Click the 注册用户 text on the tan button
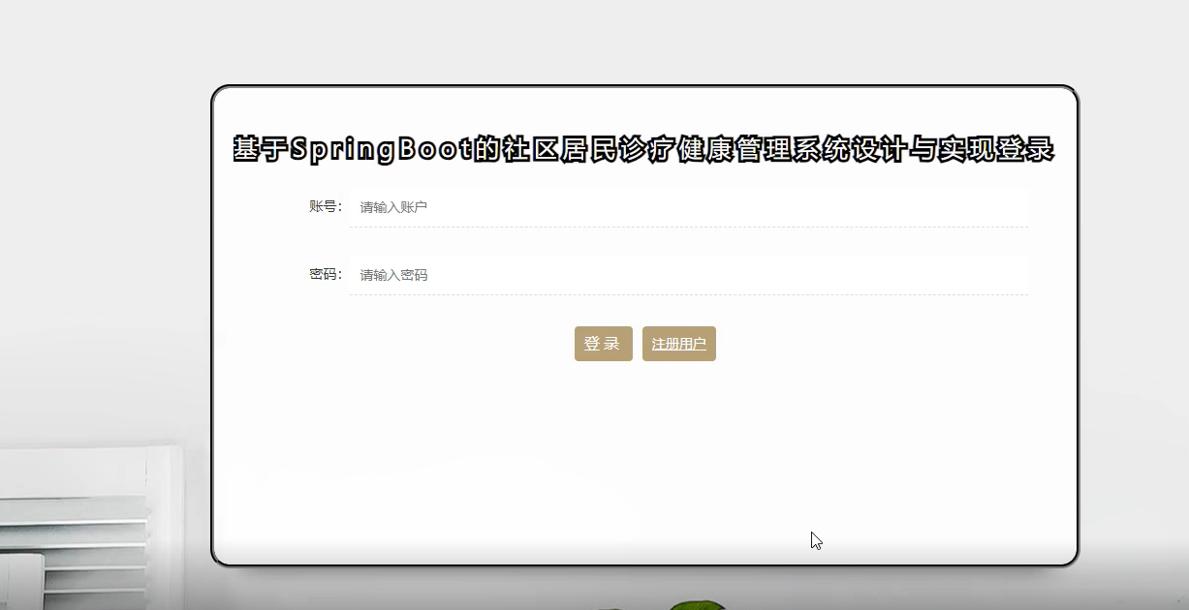The width and height of the screenshot is (1189, 610). pyautogui.click(x=678, y=344)
